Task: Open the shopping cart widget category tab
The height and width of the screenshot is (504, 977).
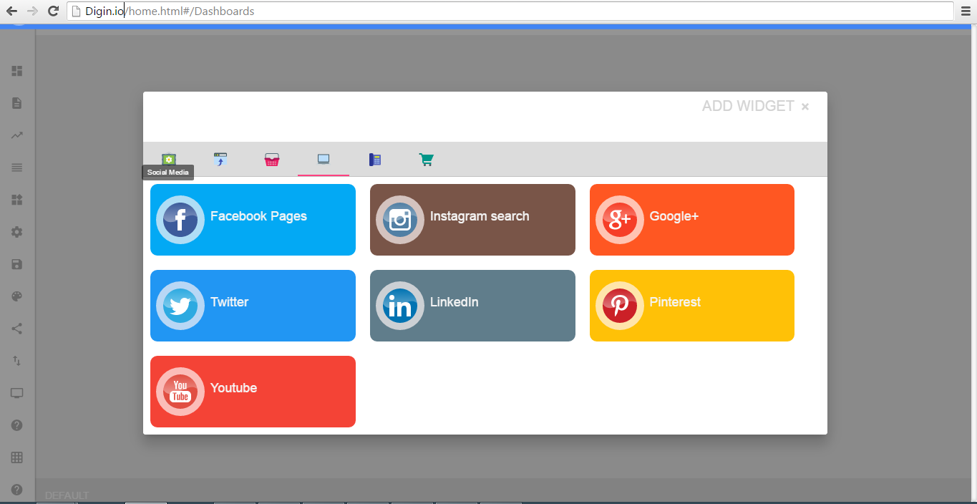Action: click(x=427, y=160)
